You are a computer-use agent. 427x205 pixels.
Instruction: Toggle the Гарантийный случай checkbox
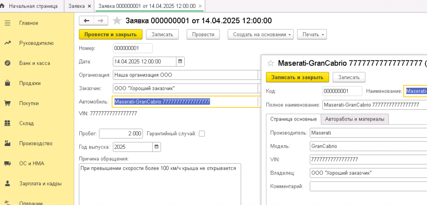click(202, 133)
